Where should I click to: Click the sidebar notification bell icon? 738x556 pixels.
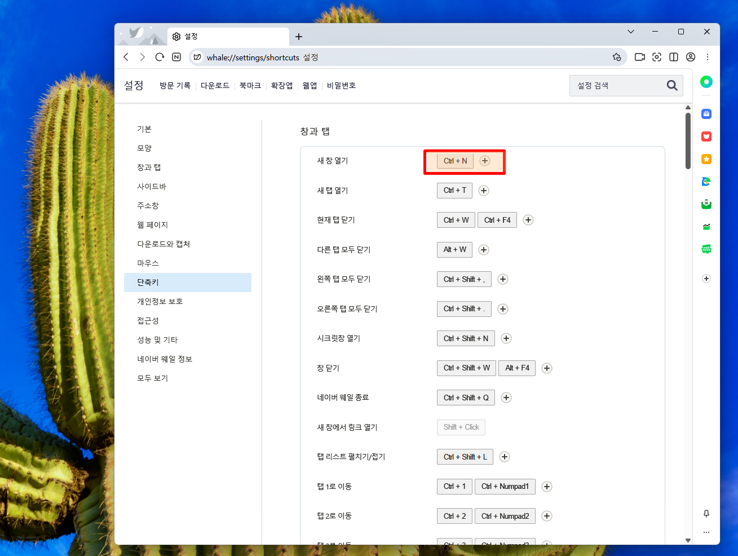706,514
